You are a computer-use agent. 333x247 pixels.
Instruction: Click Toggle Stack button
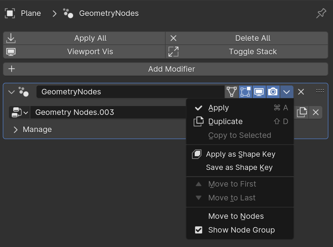click(x=247, y=51)
